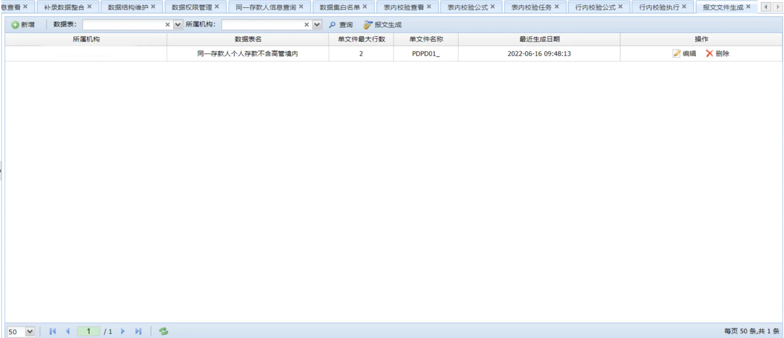The height and width of the screenshot is (338, 784).
Task: Go to next page arrow
Action: tap(123, 331)
